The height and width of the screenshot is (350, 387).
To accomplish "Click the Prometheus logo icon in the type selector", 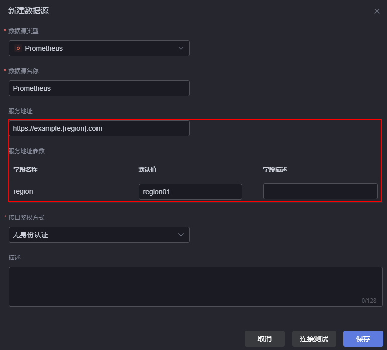I will 18,48.
